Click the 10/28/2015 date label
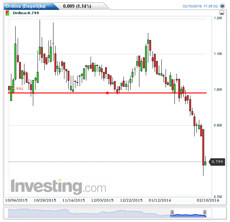Screen dimensions: 230x222 tap(45, 200)
